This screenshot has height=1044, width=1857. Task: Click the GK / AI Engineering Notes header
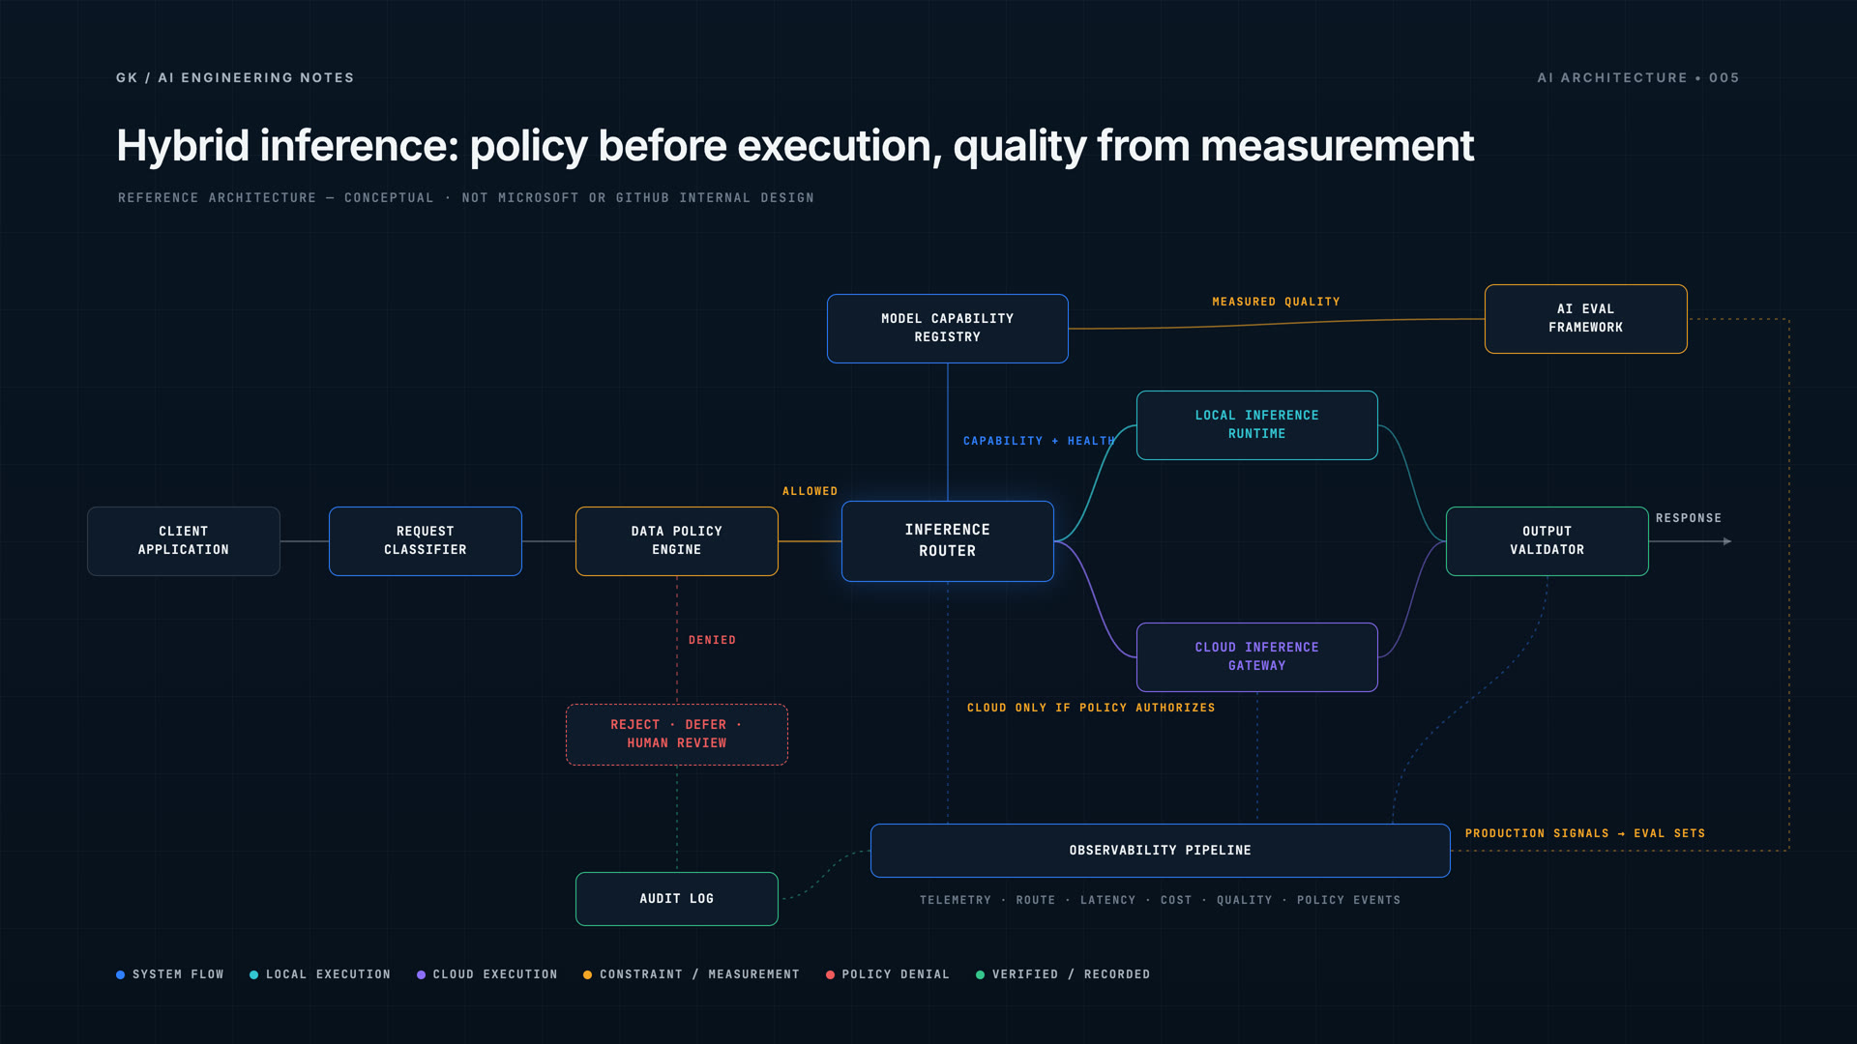coord(235,77)
